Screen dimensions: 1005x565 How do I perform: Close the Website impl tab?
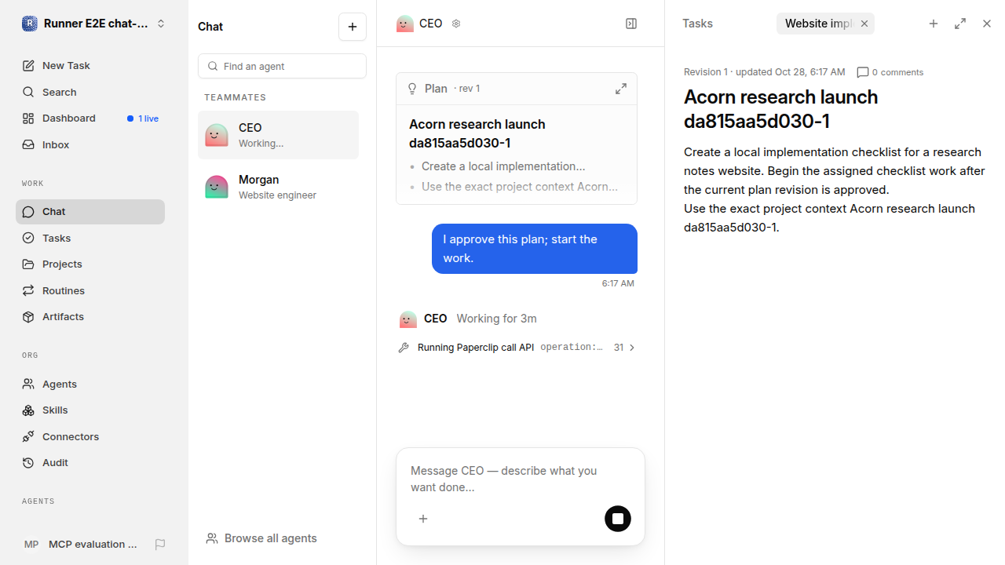pyautogui.click(x=864, y=24)
